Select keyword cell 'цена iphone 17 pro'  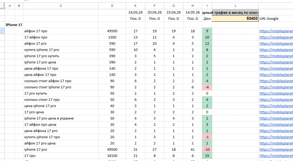point(61,106)
